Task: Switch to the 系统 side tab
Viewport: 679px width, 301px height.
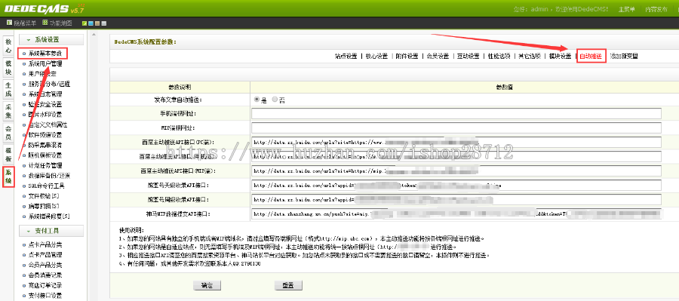Action: (8, 177)
